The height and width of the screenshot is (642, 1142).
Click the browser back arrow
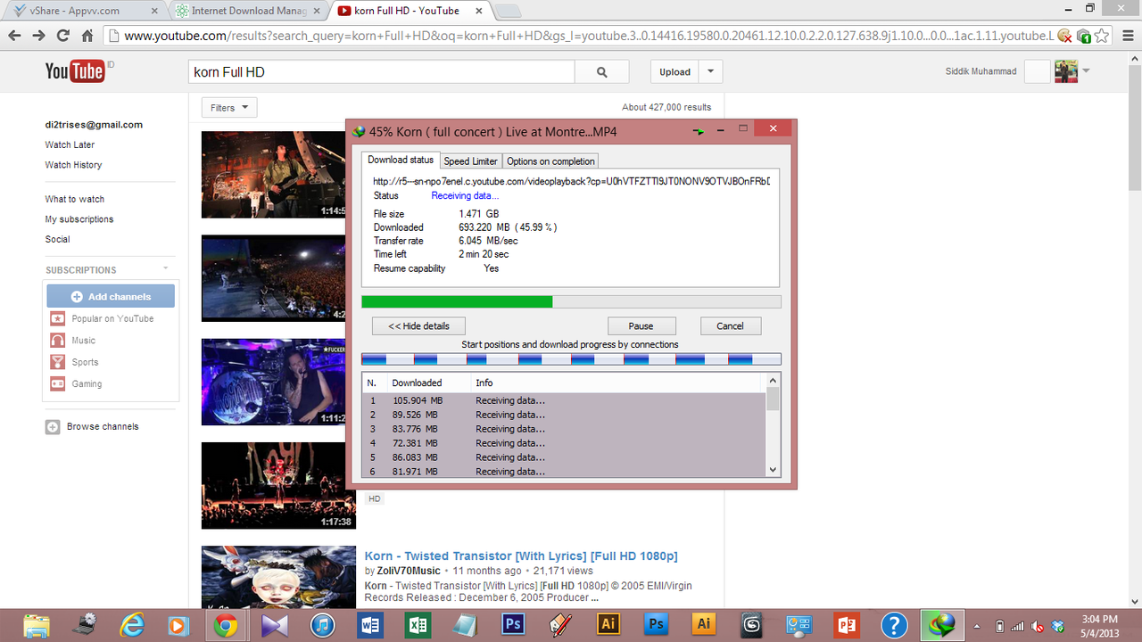14,36
